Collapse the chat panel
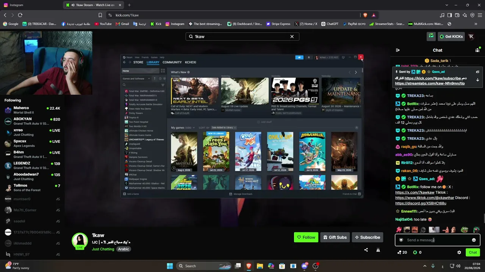Image resolution: width=485 pixels, height=272 pixels. coord(397,50)
